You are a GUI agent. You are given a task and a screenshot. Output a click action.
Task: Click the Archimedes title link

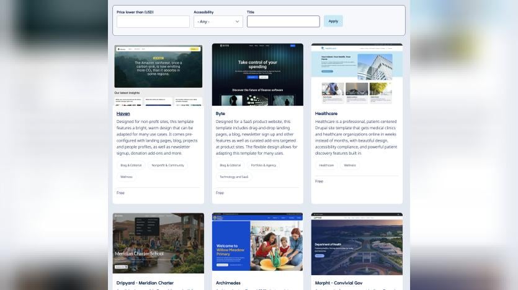228,283
